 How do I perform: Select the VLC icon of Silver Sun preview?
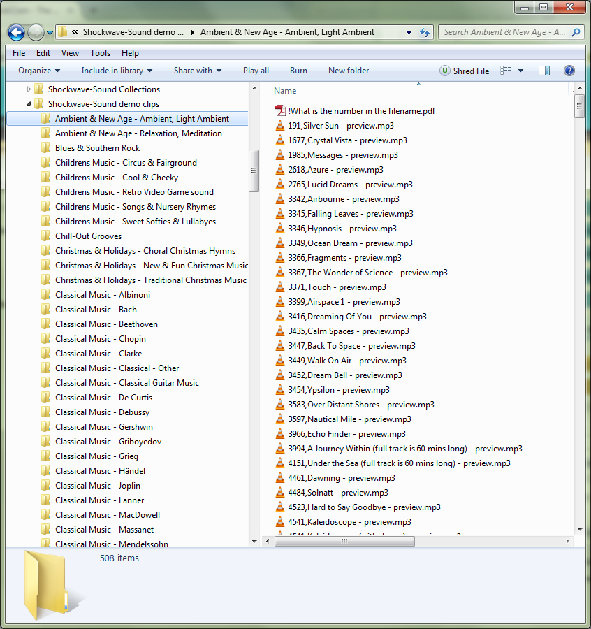(x=280, y=126)
